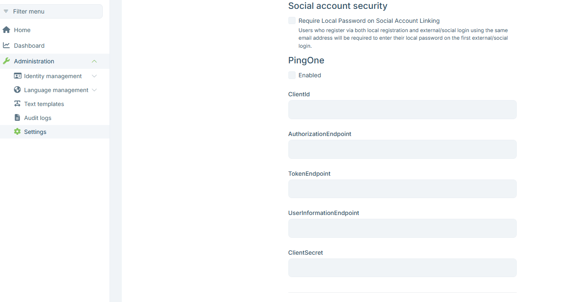The height and width of the screenshot is (302, 578).
Task: Click the Filter menu lines icon
Action: tap(6, 11)
